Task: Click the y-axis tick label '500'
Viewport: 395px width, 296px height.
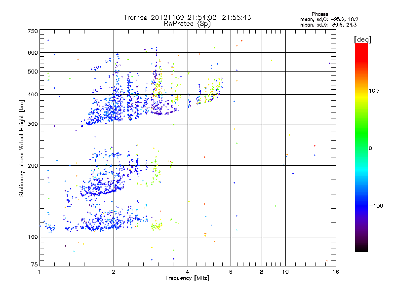Action: pos(33,72)
